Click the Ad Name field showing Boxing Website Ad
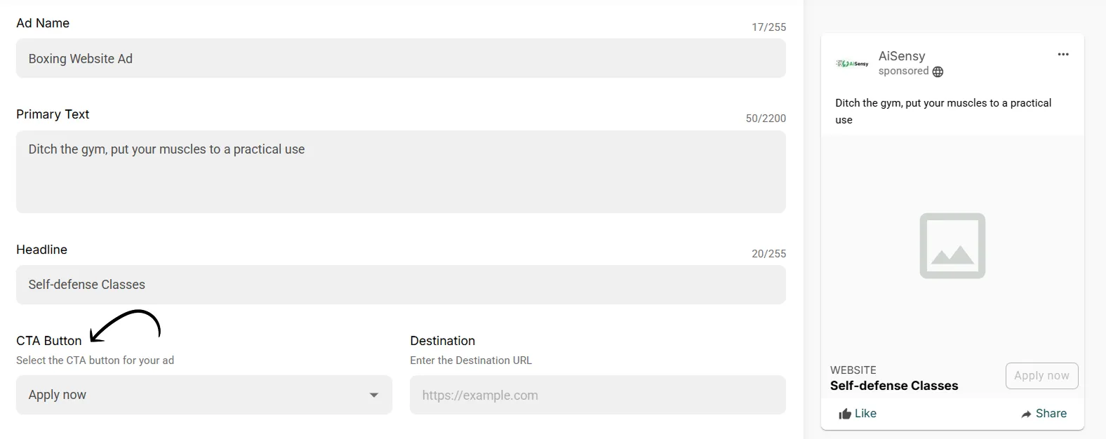 click(401, 58)
